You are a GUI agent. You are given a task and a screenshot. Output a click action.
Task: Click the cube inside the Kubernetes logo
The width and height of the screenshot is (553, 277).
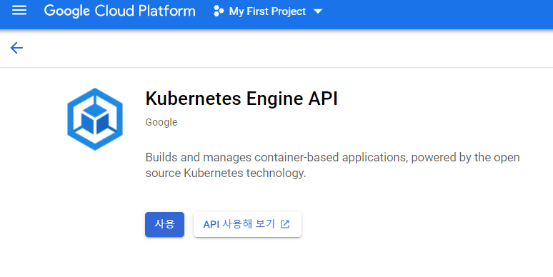pyautogui.click(x=95, y=119)
